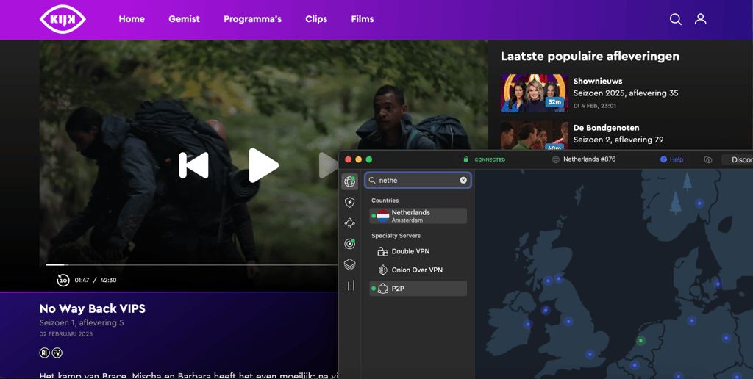Select Netherlands Amsterdam country row
This screenshot has height=379, width=753.
[418, 216]
